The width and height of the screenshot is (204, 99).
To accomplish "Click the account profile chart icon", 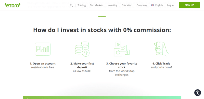I will (x=43, y=49).
